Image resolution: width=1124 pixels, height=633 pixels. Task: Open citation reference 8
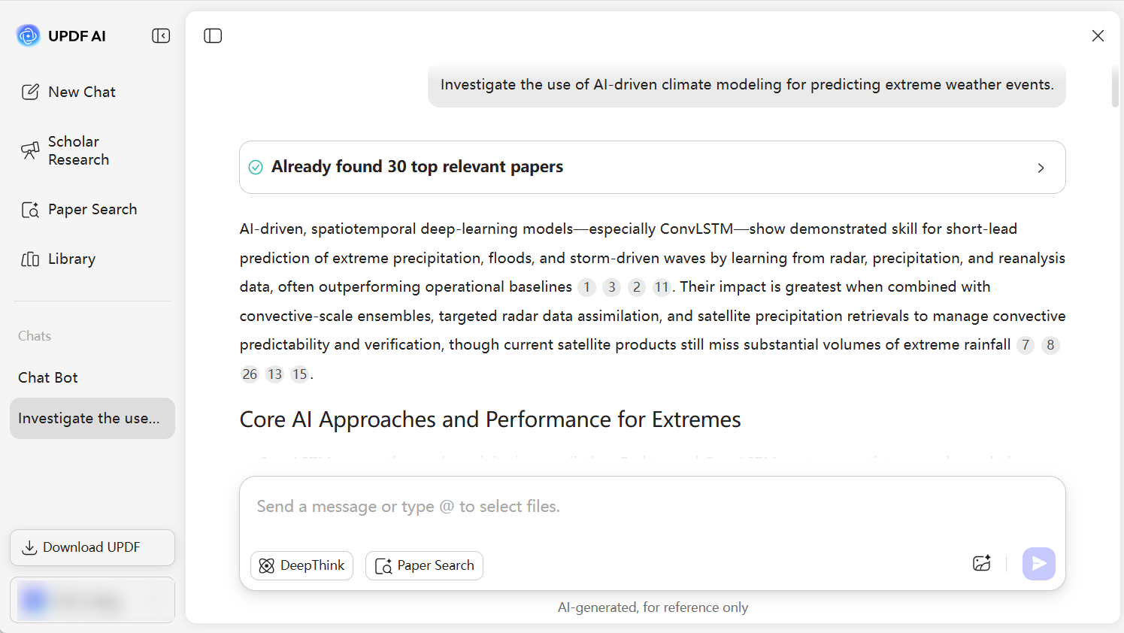point(1050,345)
